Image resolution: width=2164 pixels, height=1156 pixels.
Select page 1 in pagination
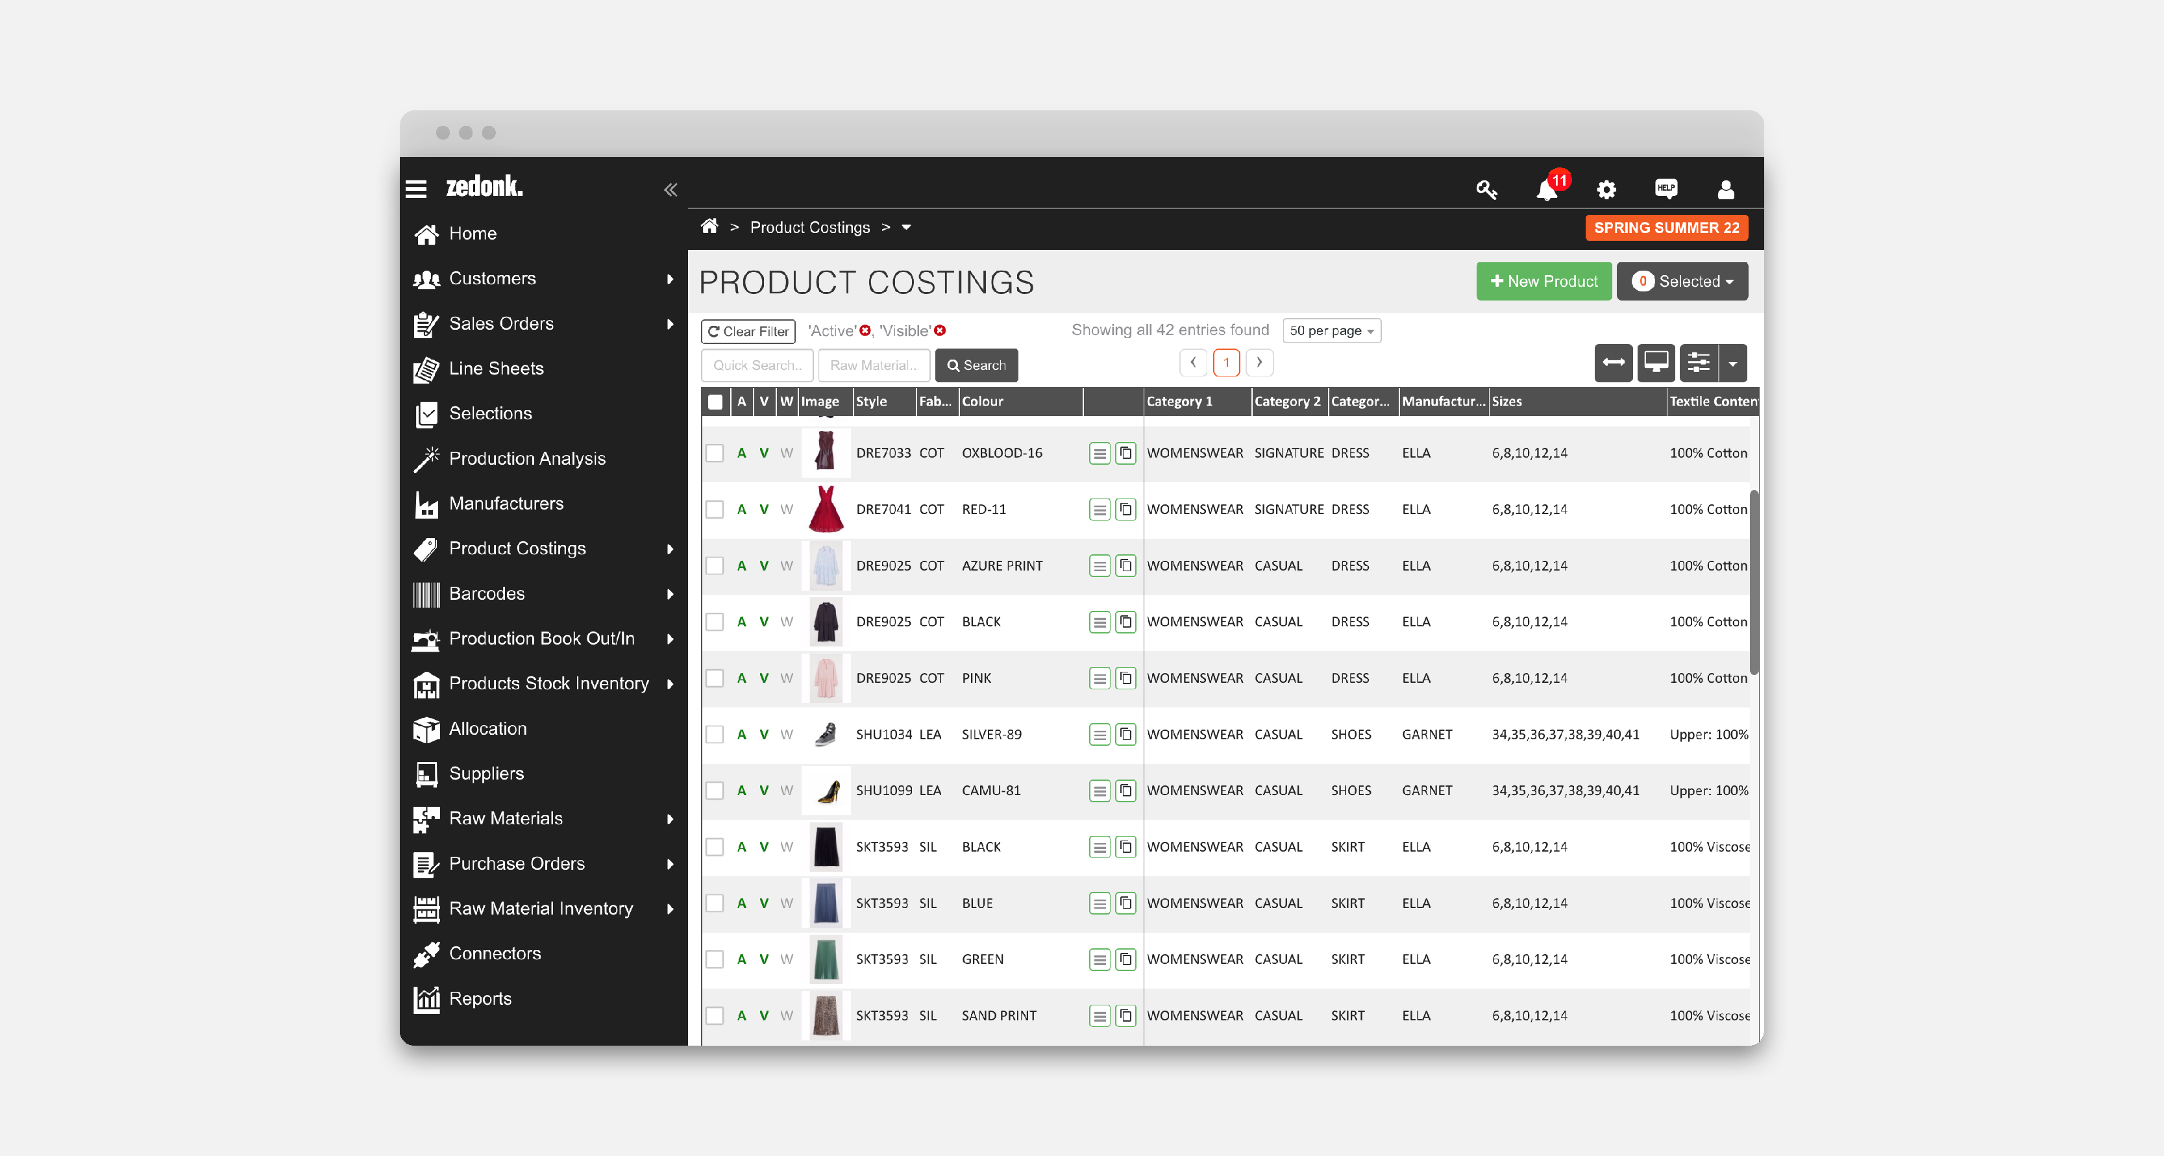point(1227,363)
